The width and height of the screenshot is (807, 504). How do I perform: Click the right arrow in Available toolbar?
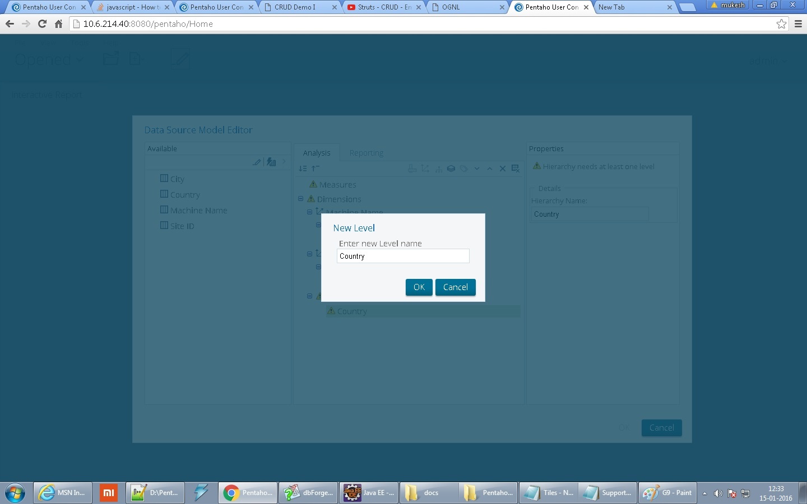point(284,162)
